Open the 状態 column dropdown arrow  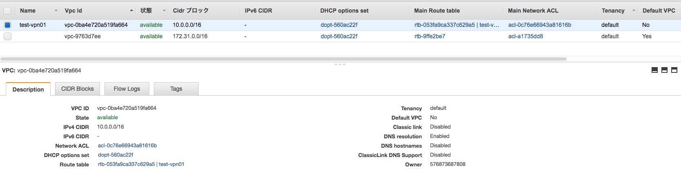(164, 11)
